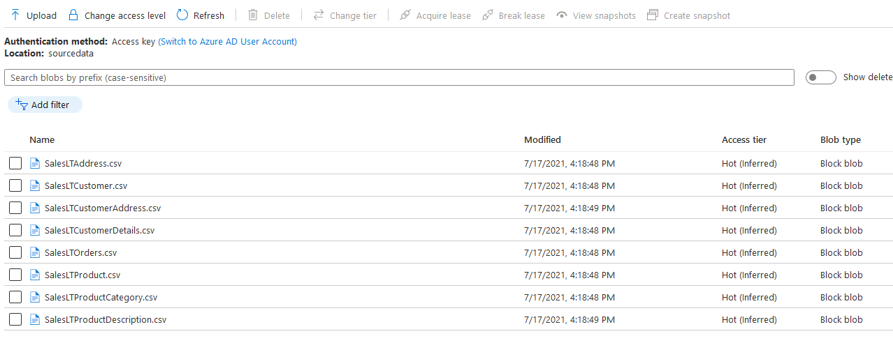This screenshot has height=343, width=893.
Task: Open the SalesLTCustomer.csv blob
Action: click(85, 186)
